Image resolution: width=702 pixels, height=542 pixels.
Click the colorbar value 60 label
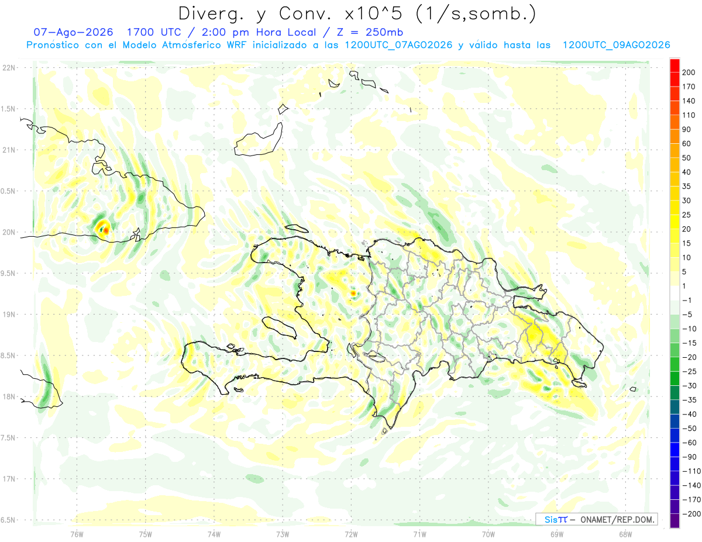pos(687,144)
